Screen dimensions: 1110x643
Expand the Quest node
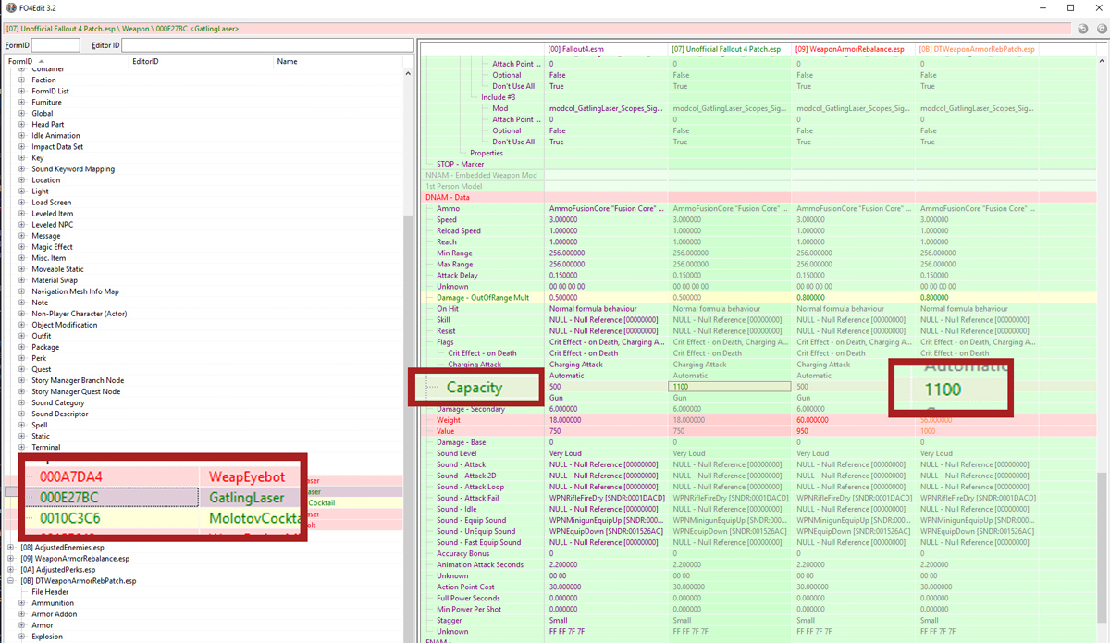click(x=22, y=369)
